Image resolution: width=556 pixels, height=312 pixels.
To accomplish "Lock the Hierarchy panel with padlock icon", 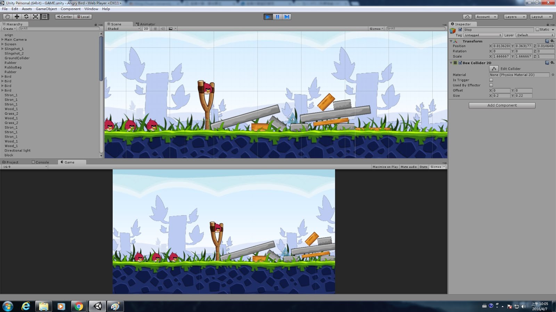I will coord(96,24).
